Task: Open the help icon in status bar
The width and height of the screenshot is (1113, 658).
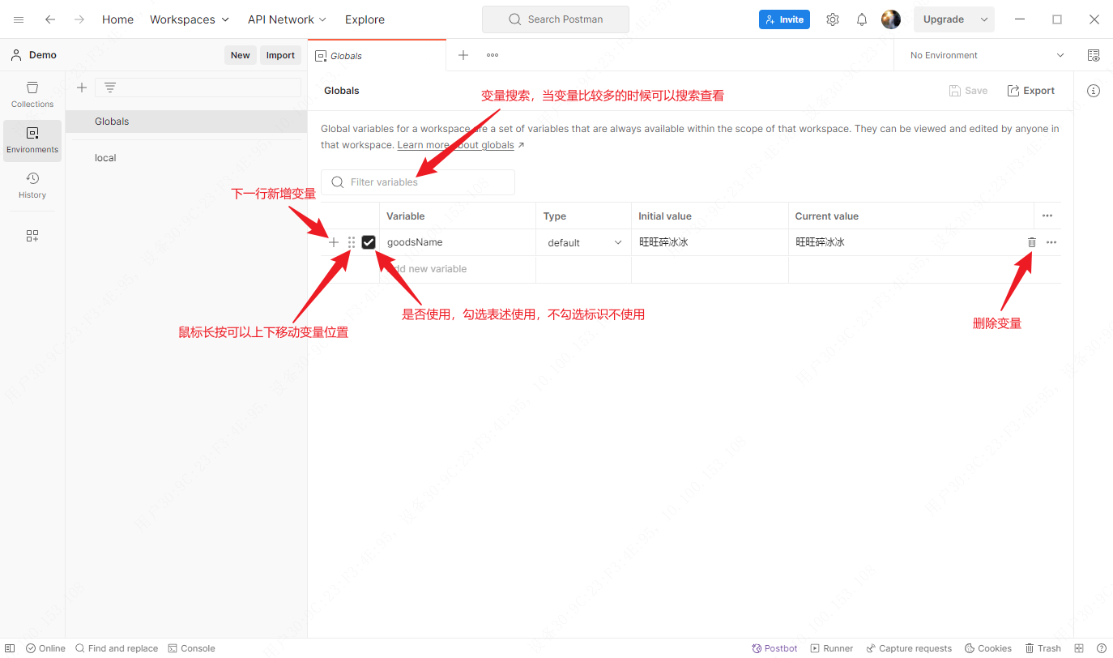Action: [x=1102, y=648]
